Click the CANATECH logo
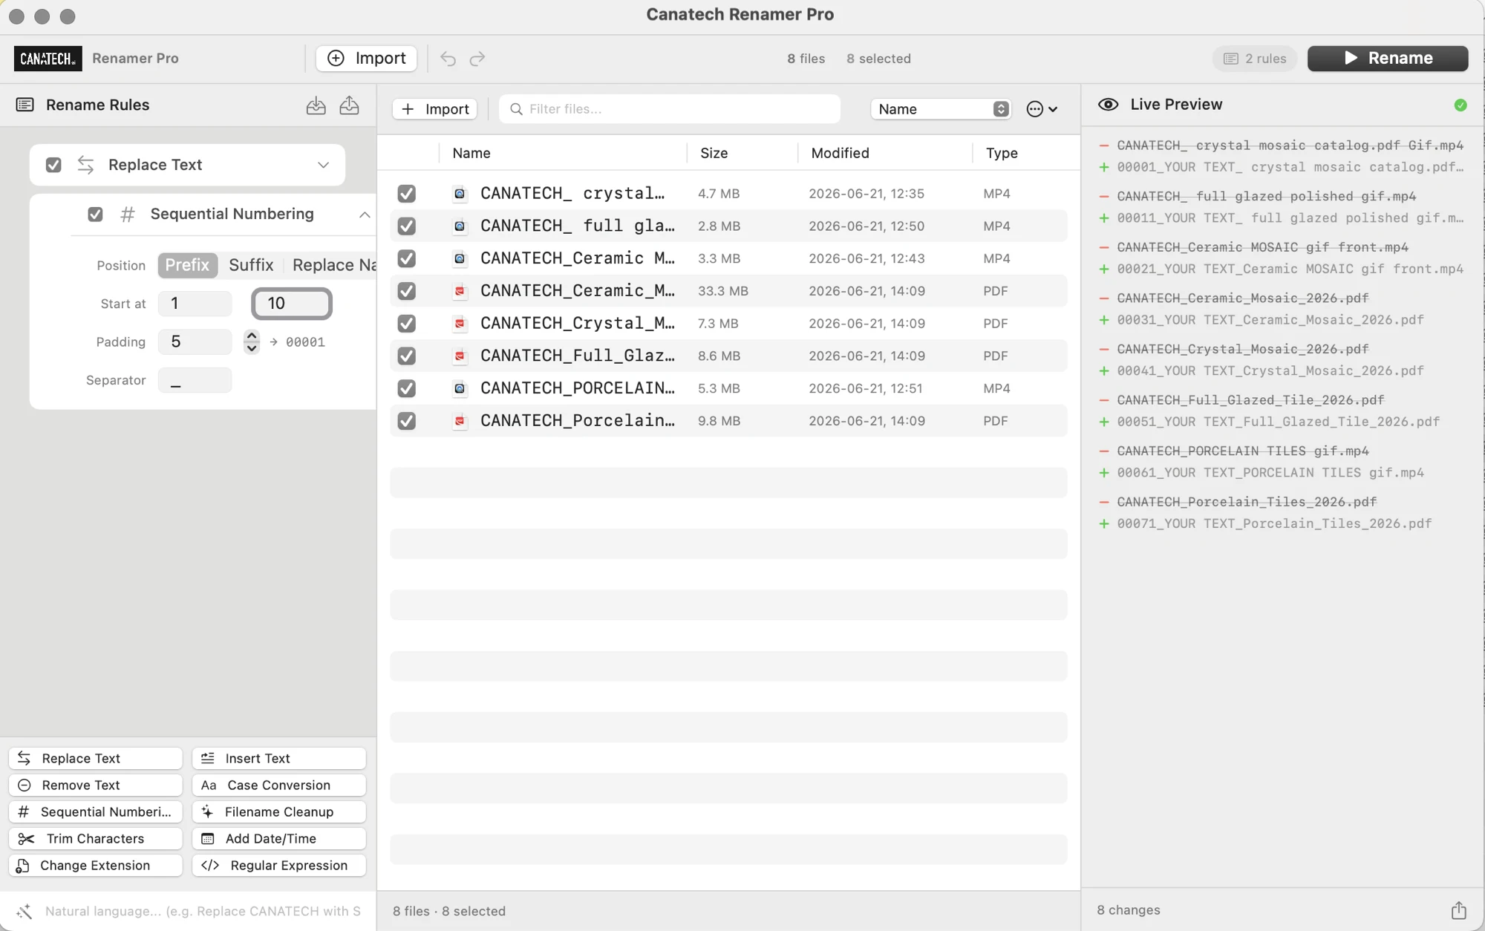1485x931 pixels. click(x=48, y=59)
